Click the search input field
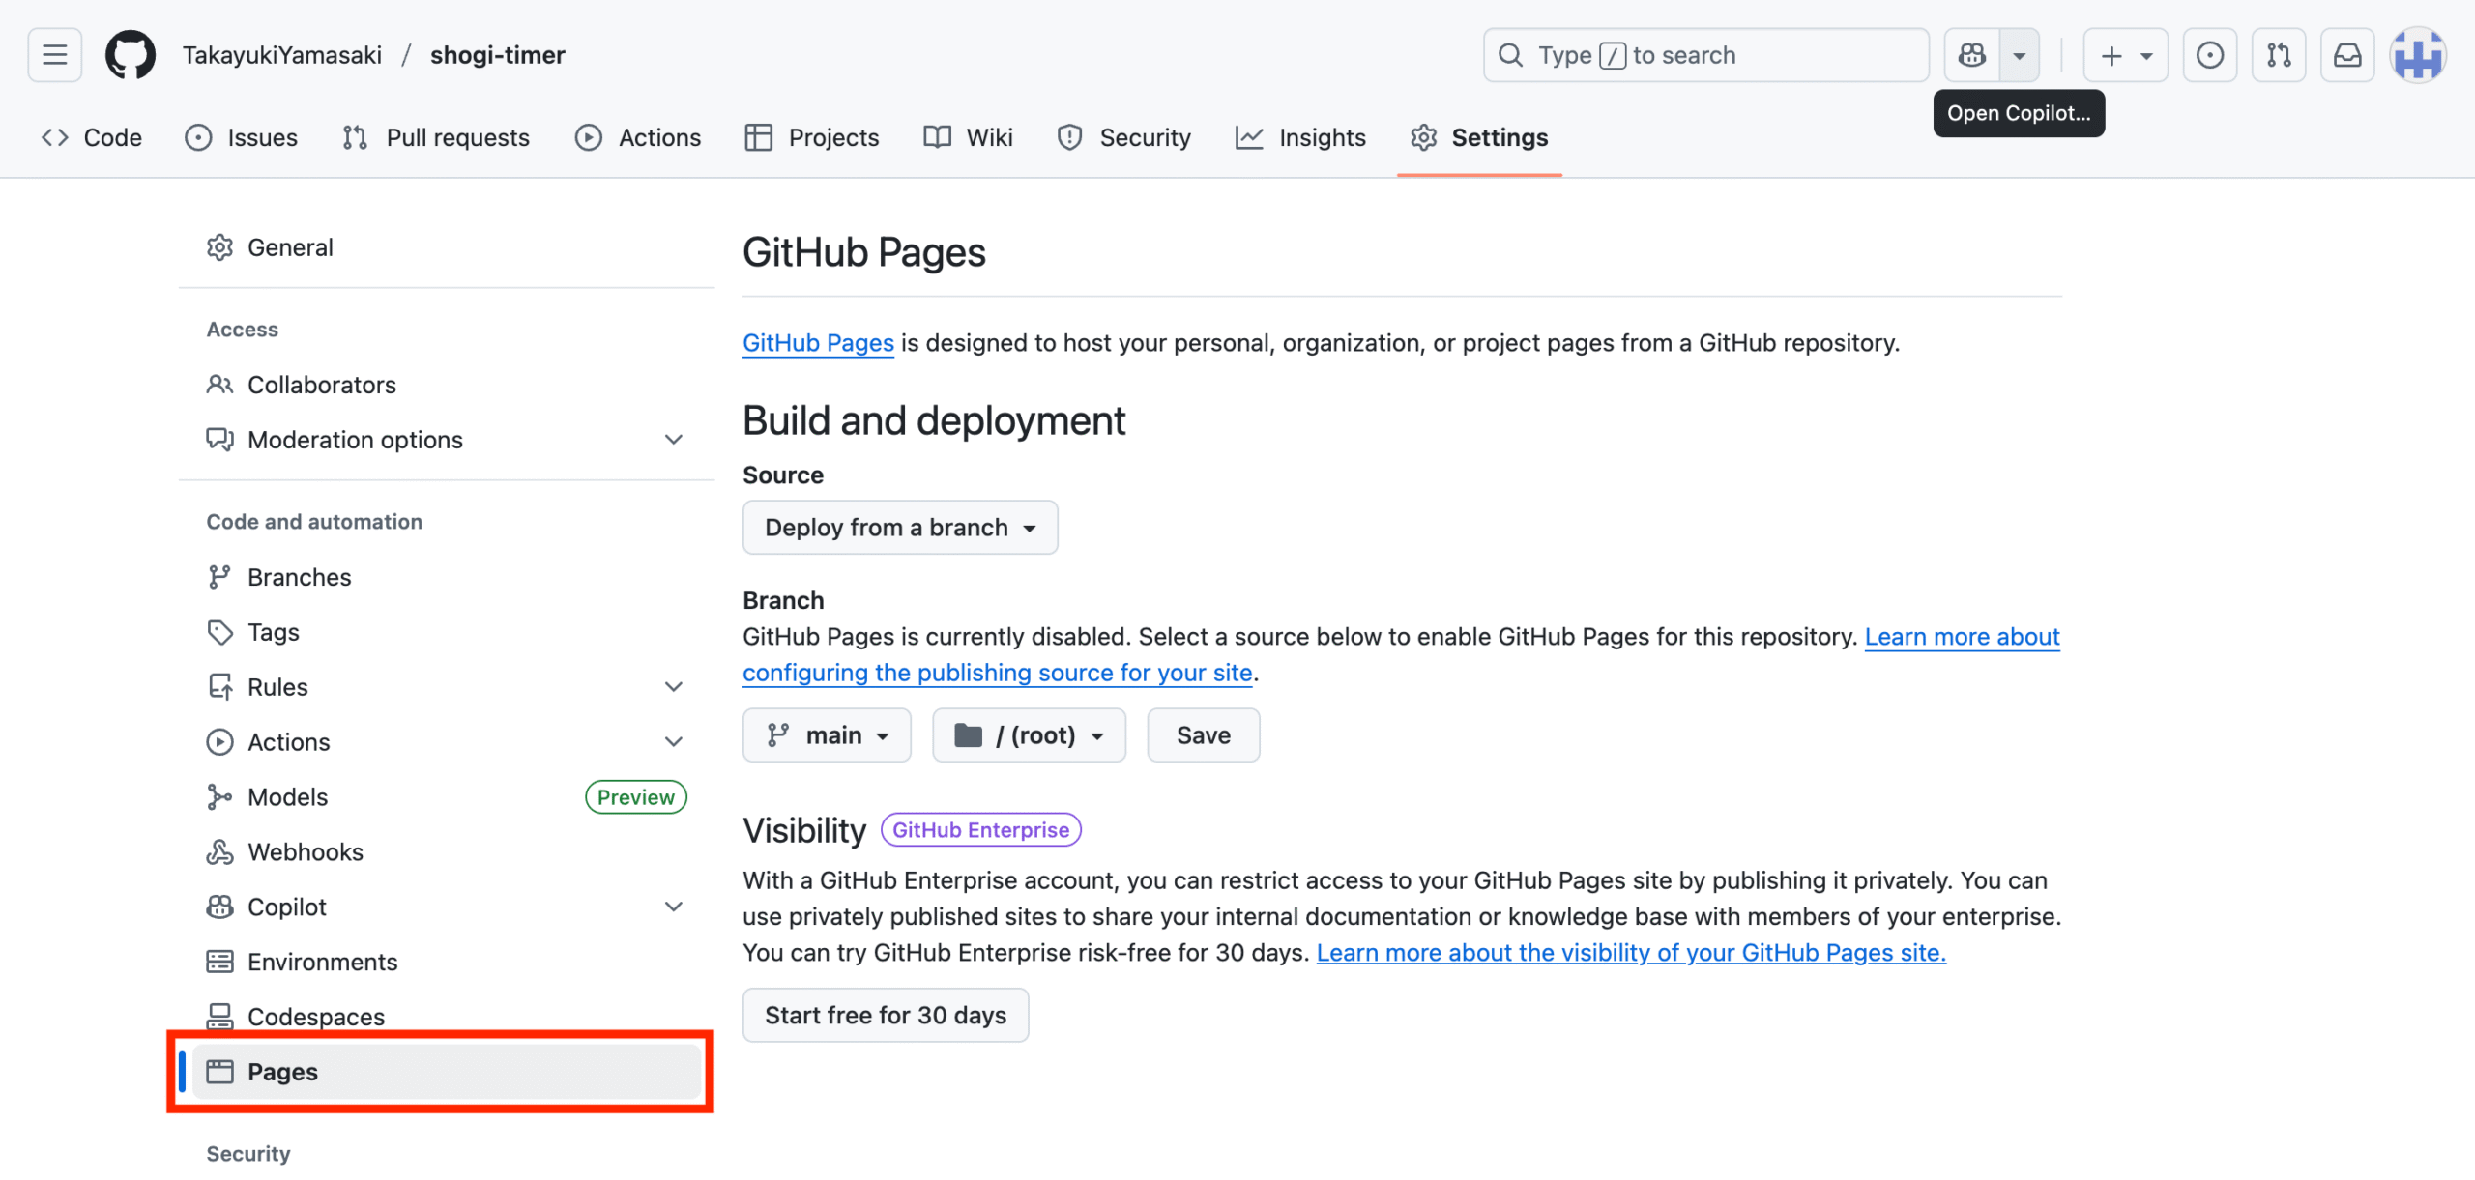 coord(1705,55)
